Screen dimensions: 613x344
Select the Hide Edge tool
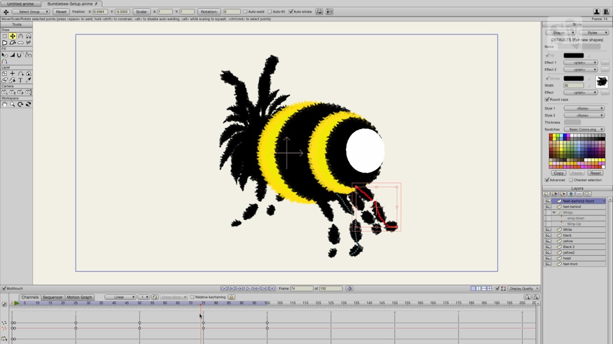point(21,55)
